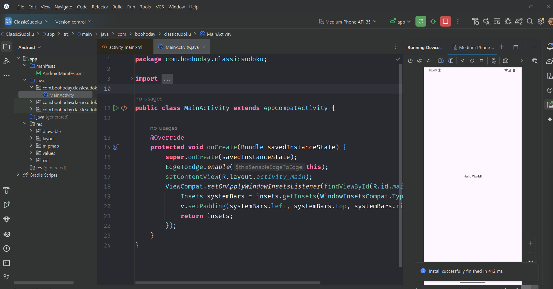Stop the running app
Viewport: 553px width, 289px height.
(445, 21)
